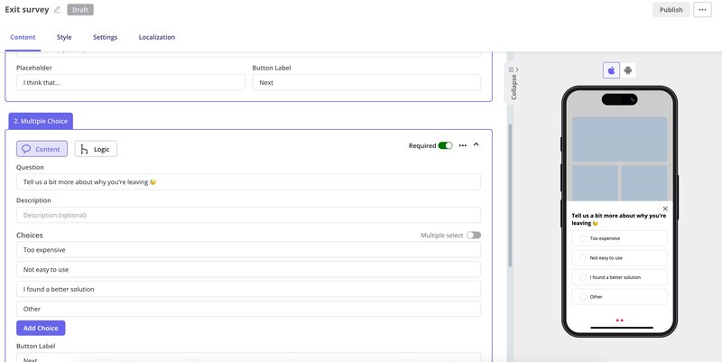Click the preview question heading text
Viewport: 722px width, 362px height.
[618, 219]
